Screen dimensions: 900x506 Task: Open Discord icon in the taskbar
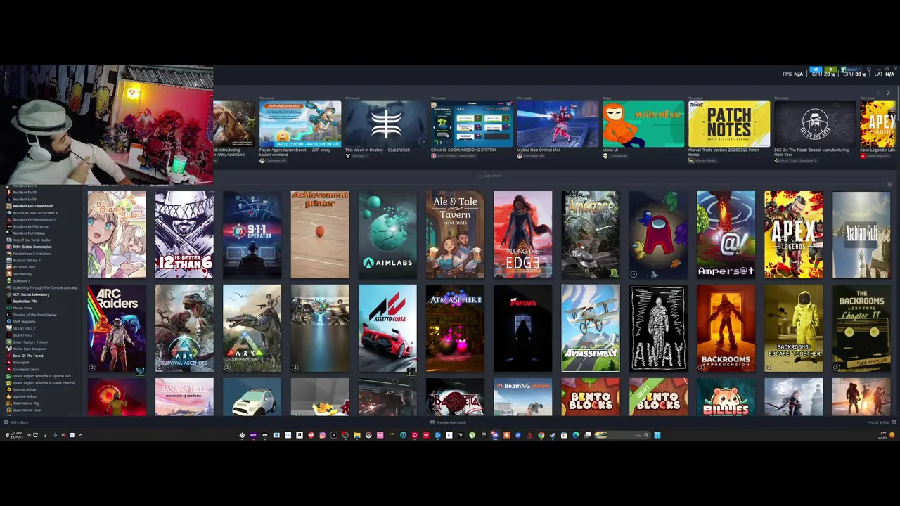pos(494,435)
